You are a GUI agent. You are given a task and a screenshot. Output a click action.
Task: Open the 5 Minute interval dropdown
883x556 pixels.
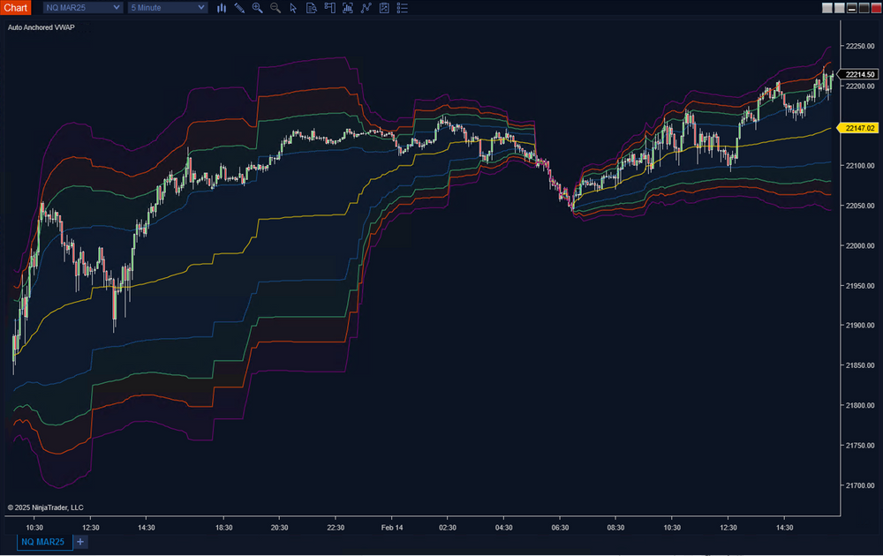pyautogui.click(x=167, y=7)
